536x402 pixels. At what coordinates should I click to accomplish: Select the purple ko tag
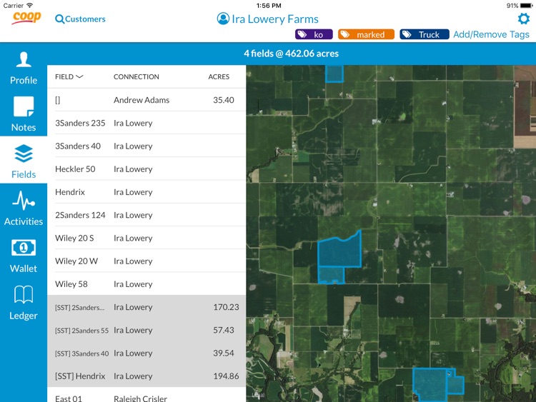click(314, 34)
